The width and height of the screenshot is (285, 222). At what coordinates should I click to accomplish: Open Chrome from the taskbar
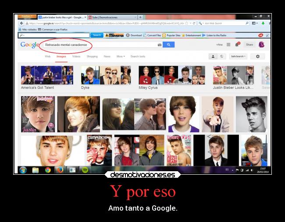click(47, 170)
